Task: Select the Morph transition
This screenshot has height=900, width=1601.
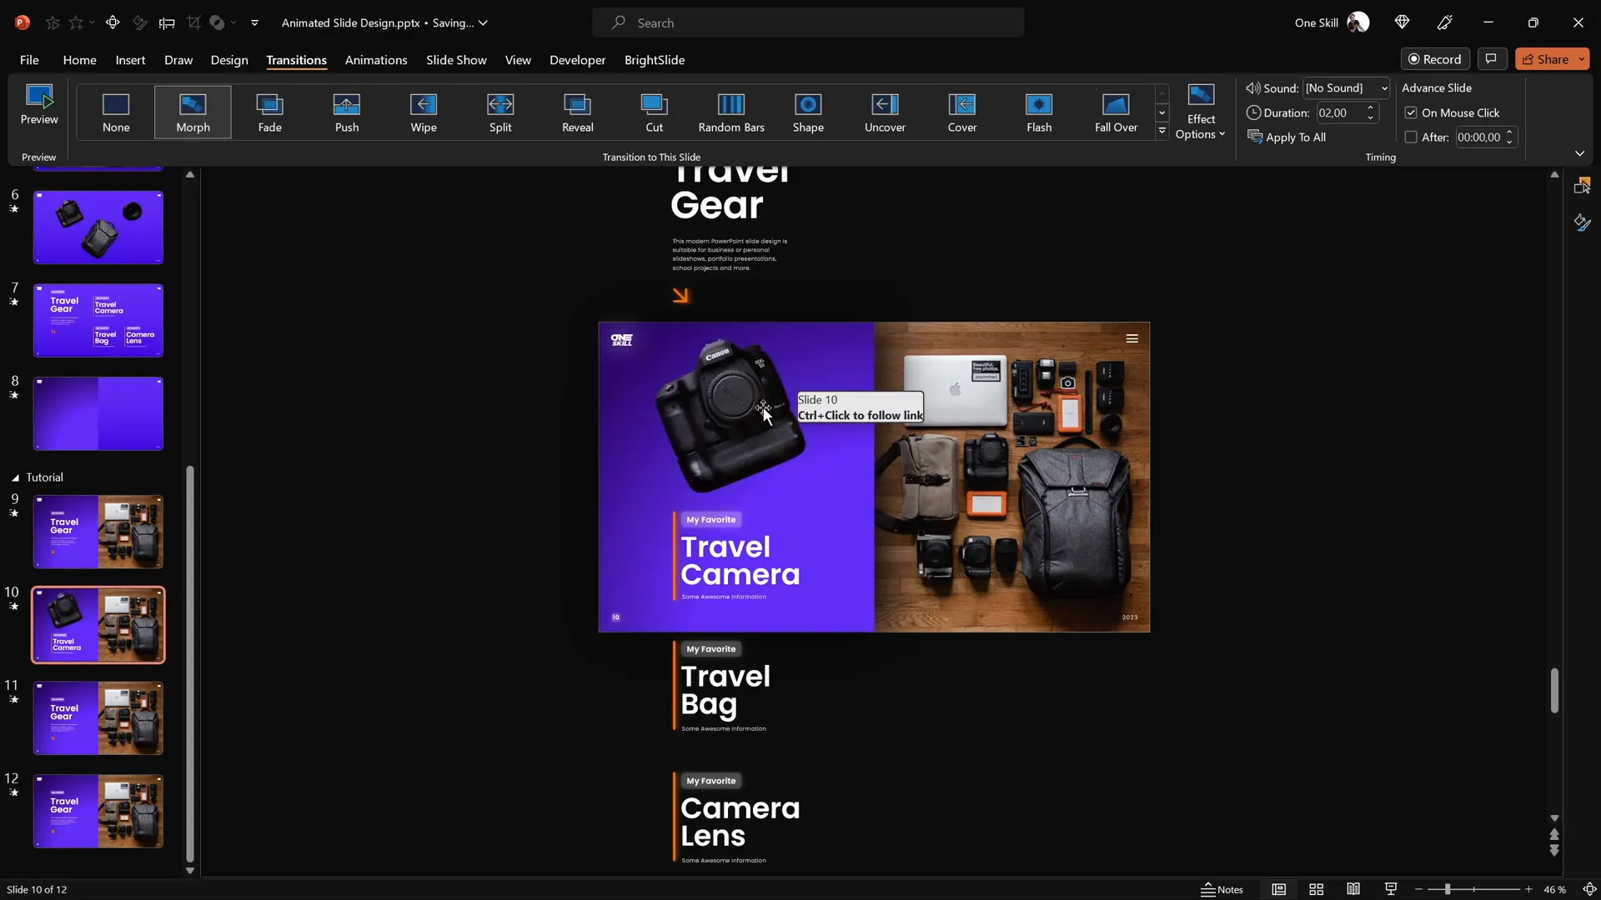Action: [193, 112]
